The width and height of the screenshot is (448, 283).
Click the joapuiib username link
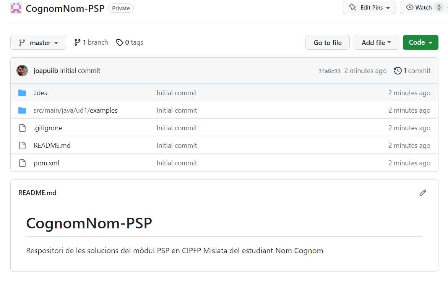coord(46,71)
